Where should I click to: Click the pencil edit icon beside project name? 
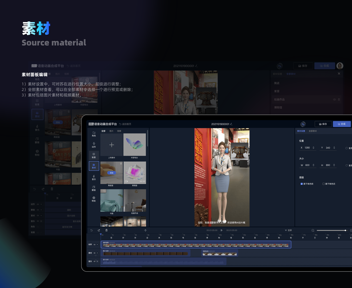coord(231,124)
